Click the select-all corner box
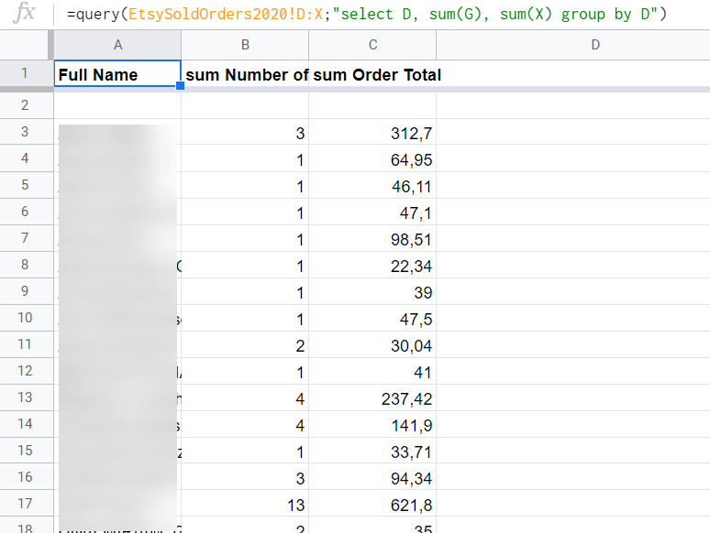The width and height of the screenshot is (710, 533). pyautogui.click(x=25, y=45)
